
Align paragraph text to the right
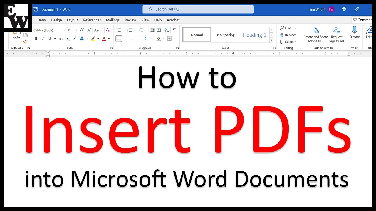click(132, 39)
